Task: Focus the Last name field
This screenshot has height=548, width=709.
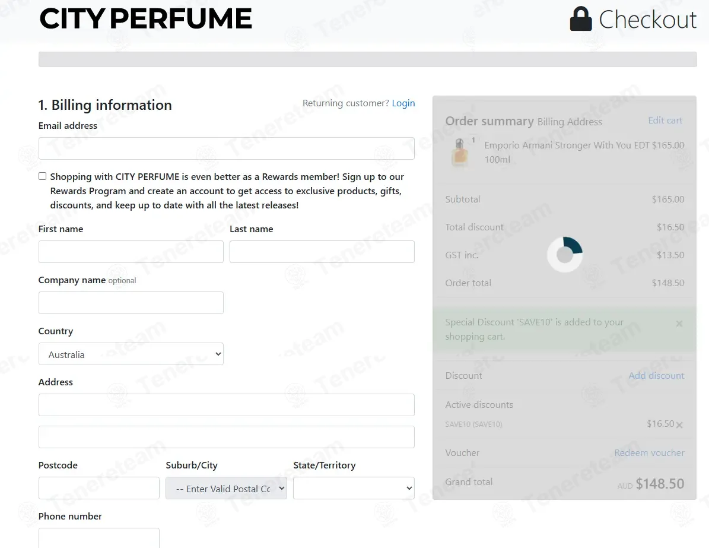Action: click(322, 252)
